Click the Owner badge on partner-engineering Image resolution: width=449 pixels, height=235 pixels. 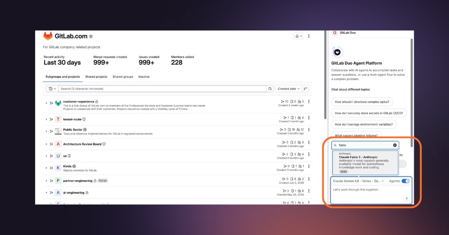pos(103,181)
